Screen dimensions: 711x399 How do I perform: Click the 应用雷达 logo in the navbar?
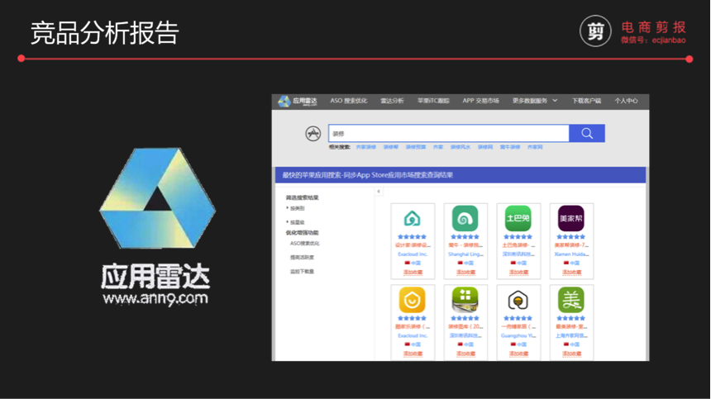tap(298, 101)
